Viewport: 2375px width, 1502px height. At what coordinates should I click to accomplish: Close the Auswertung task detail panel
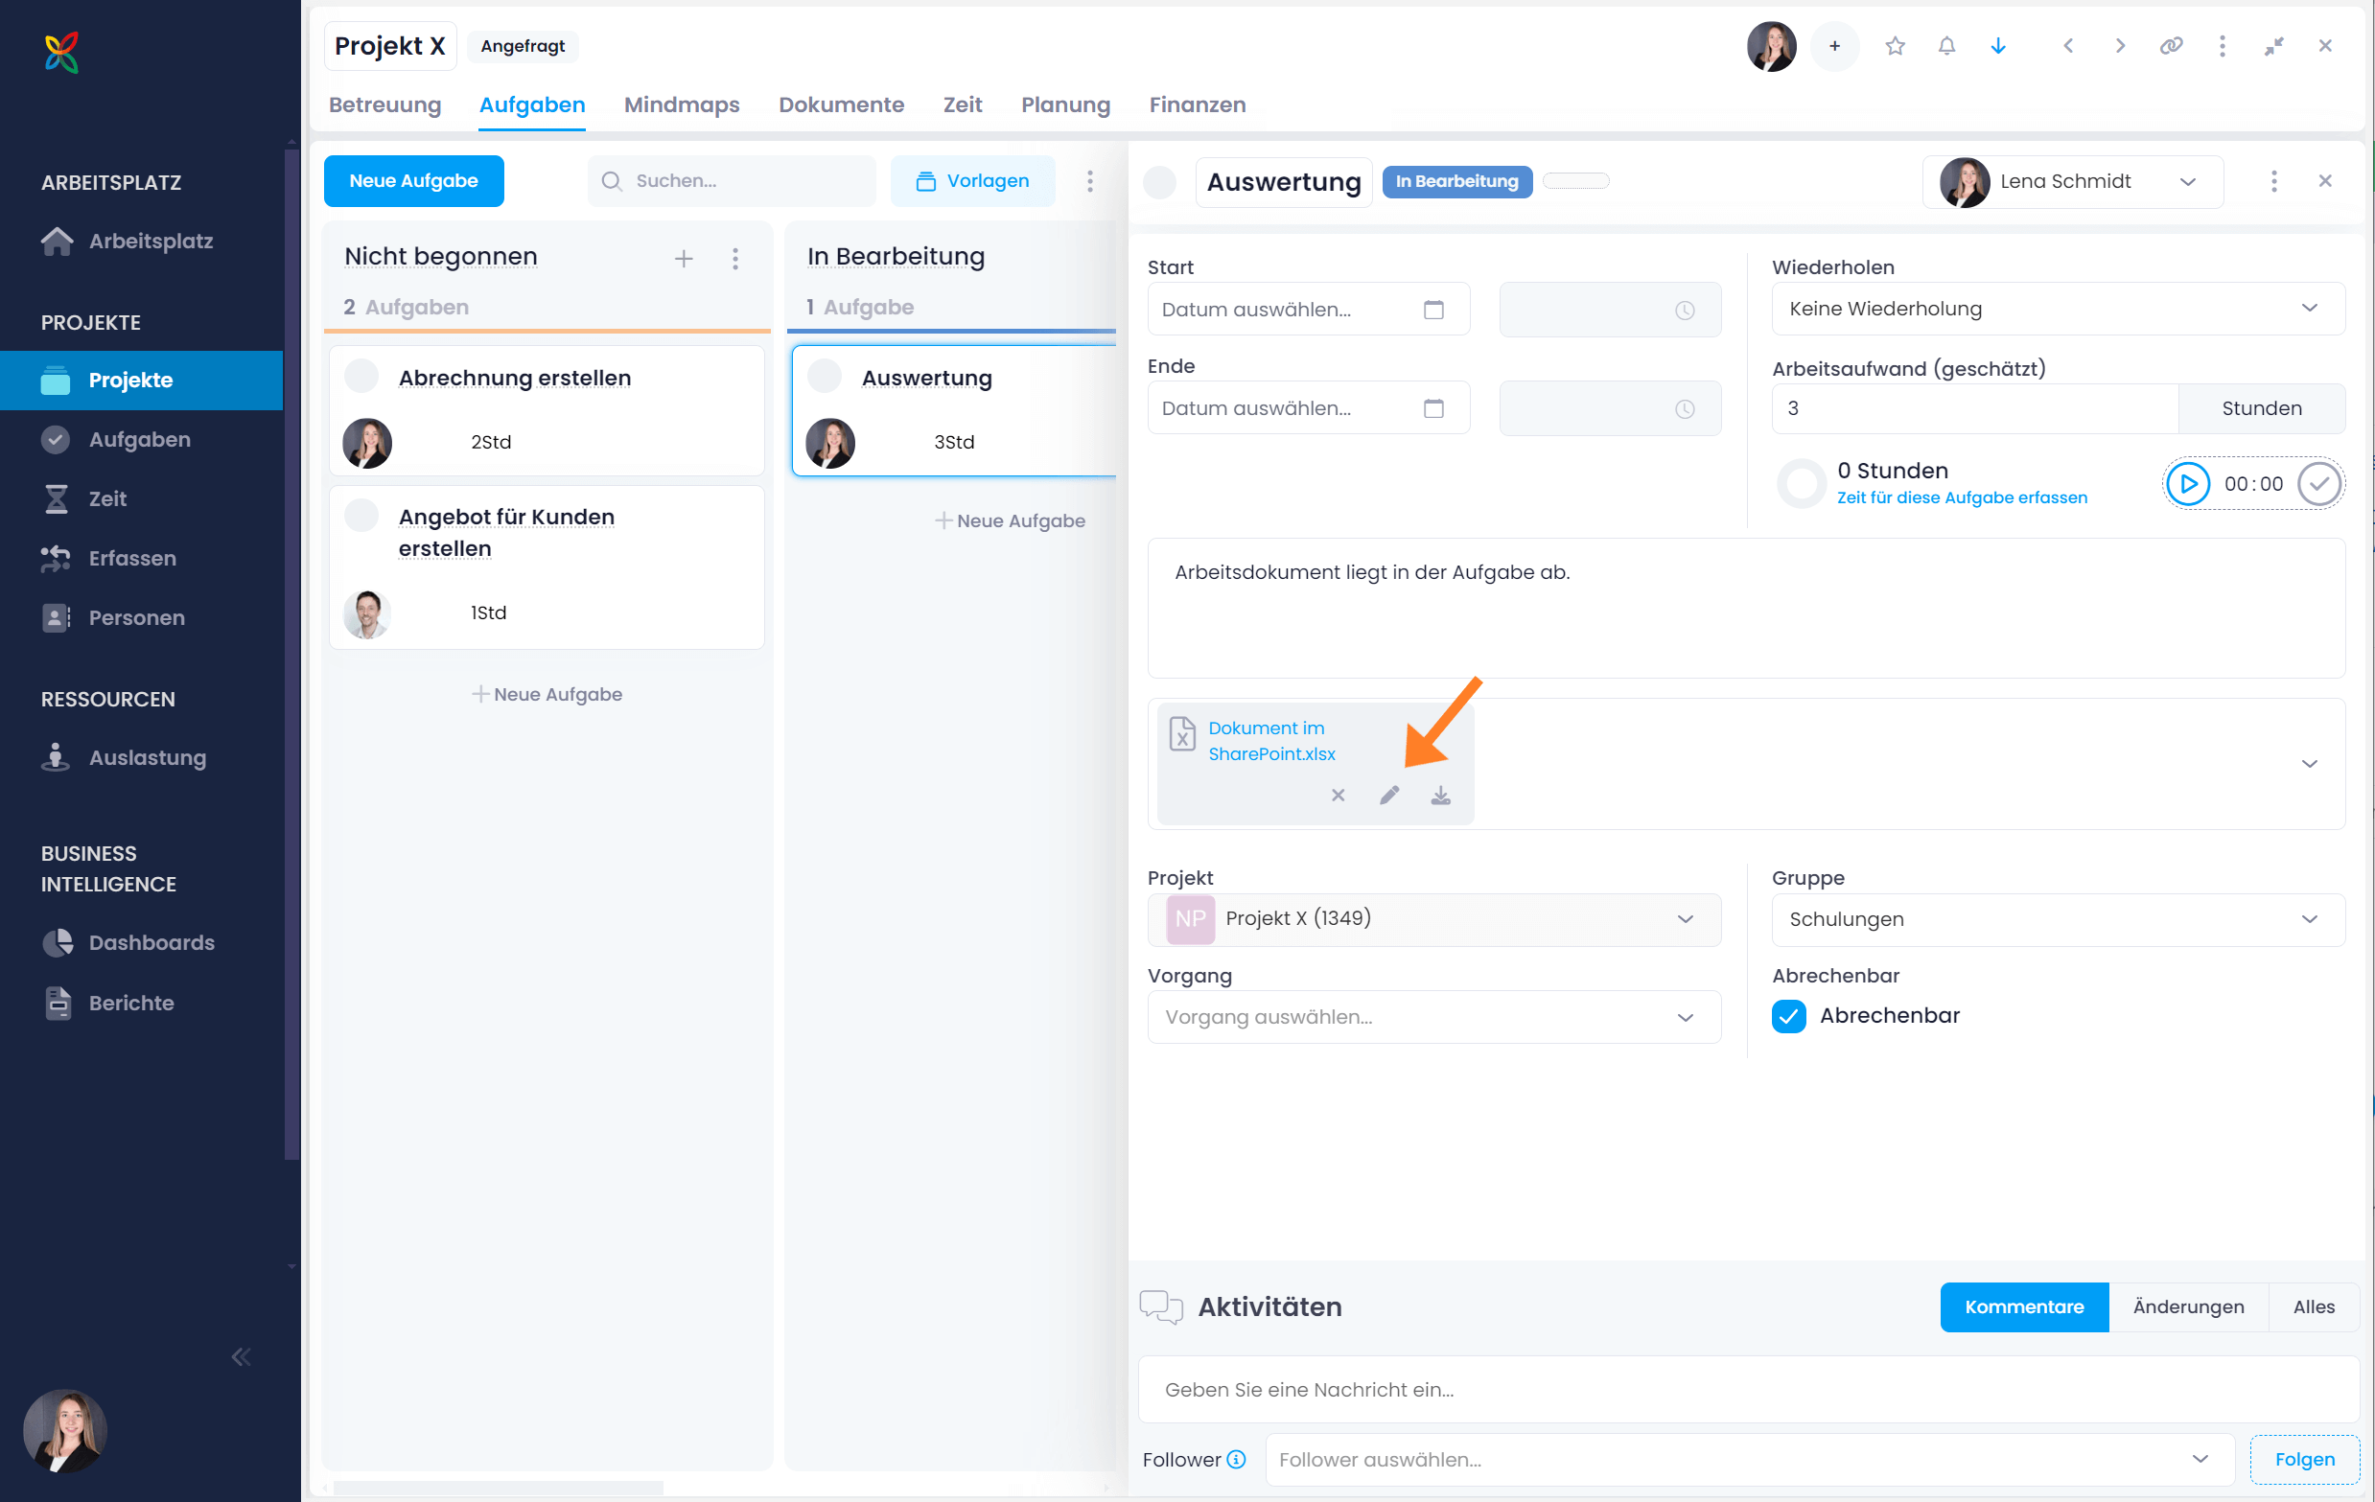tap(2325, 181)
